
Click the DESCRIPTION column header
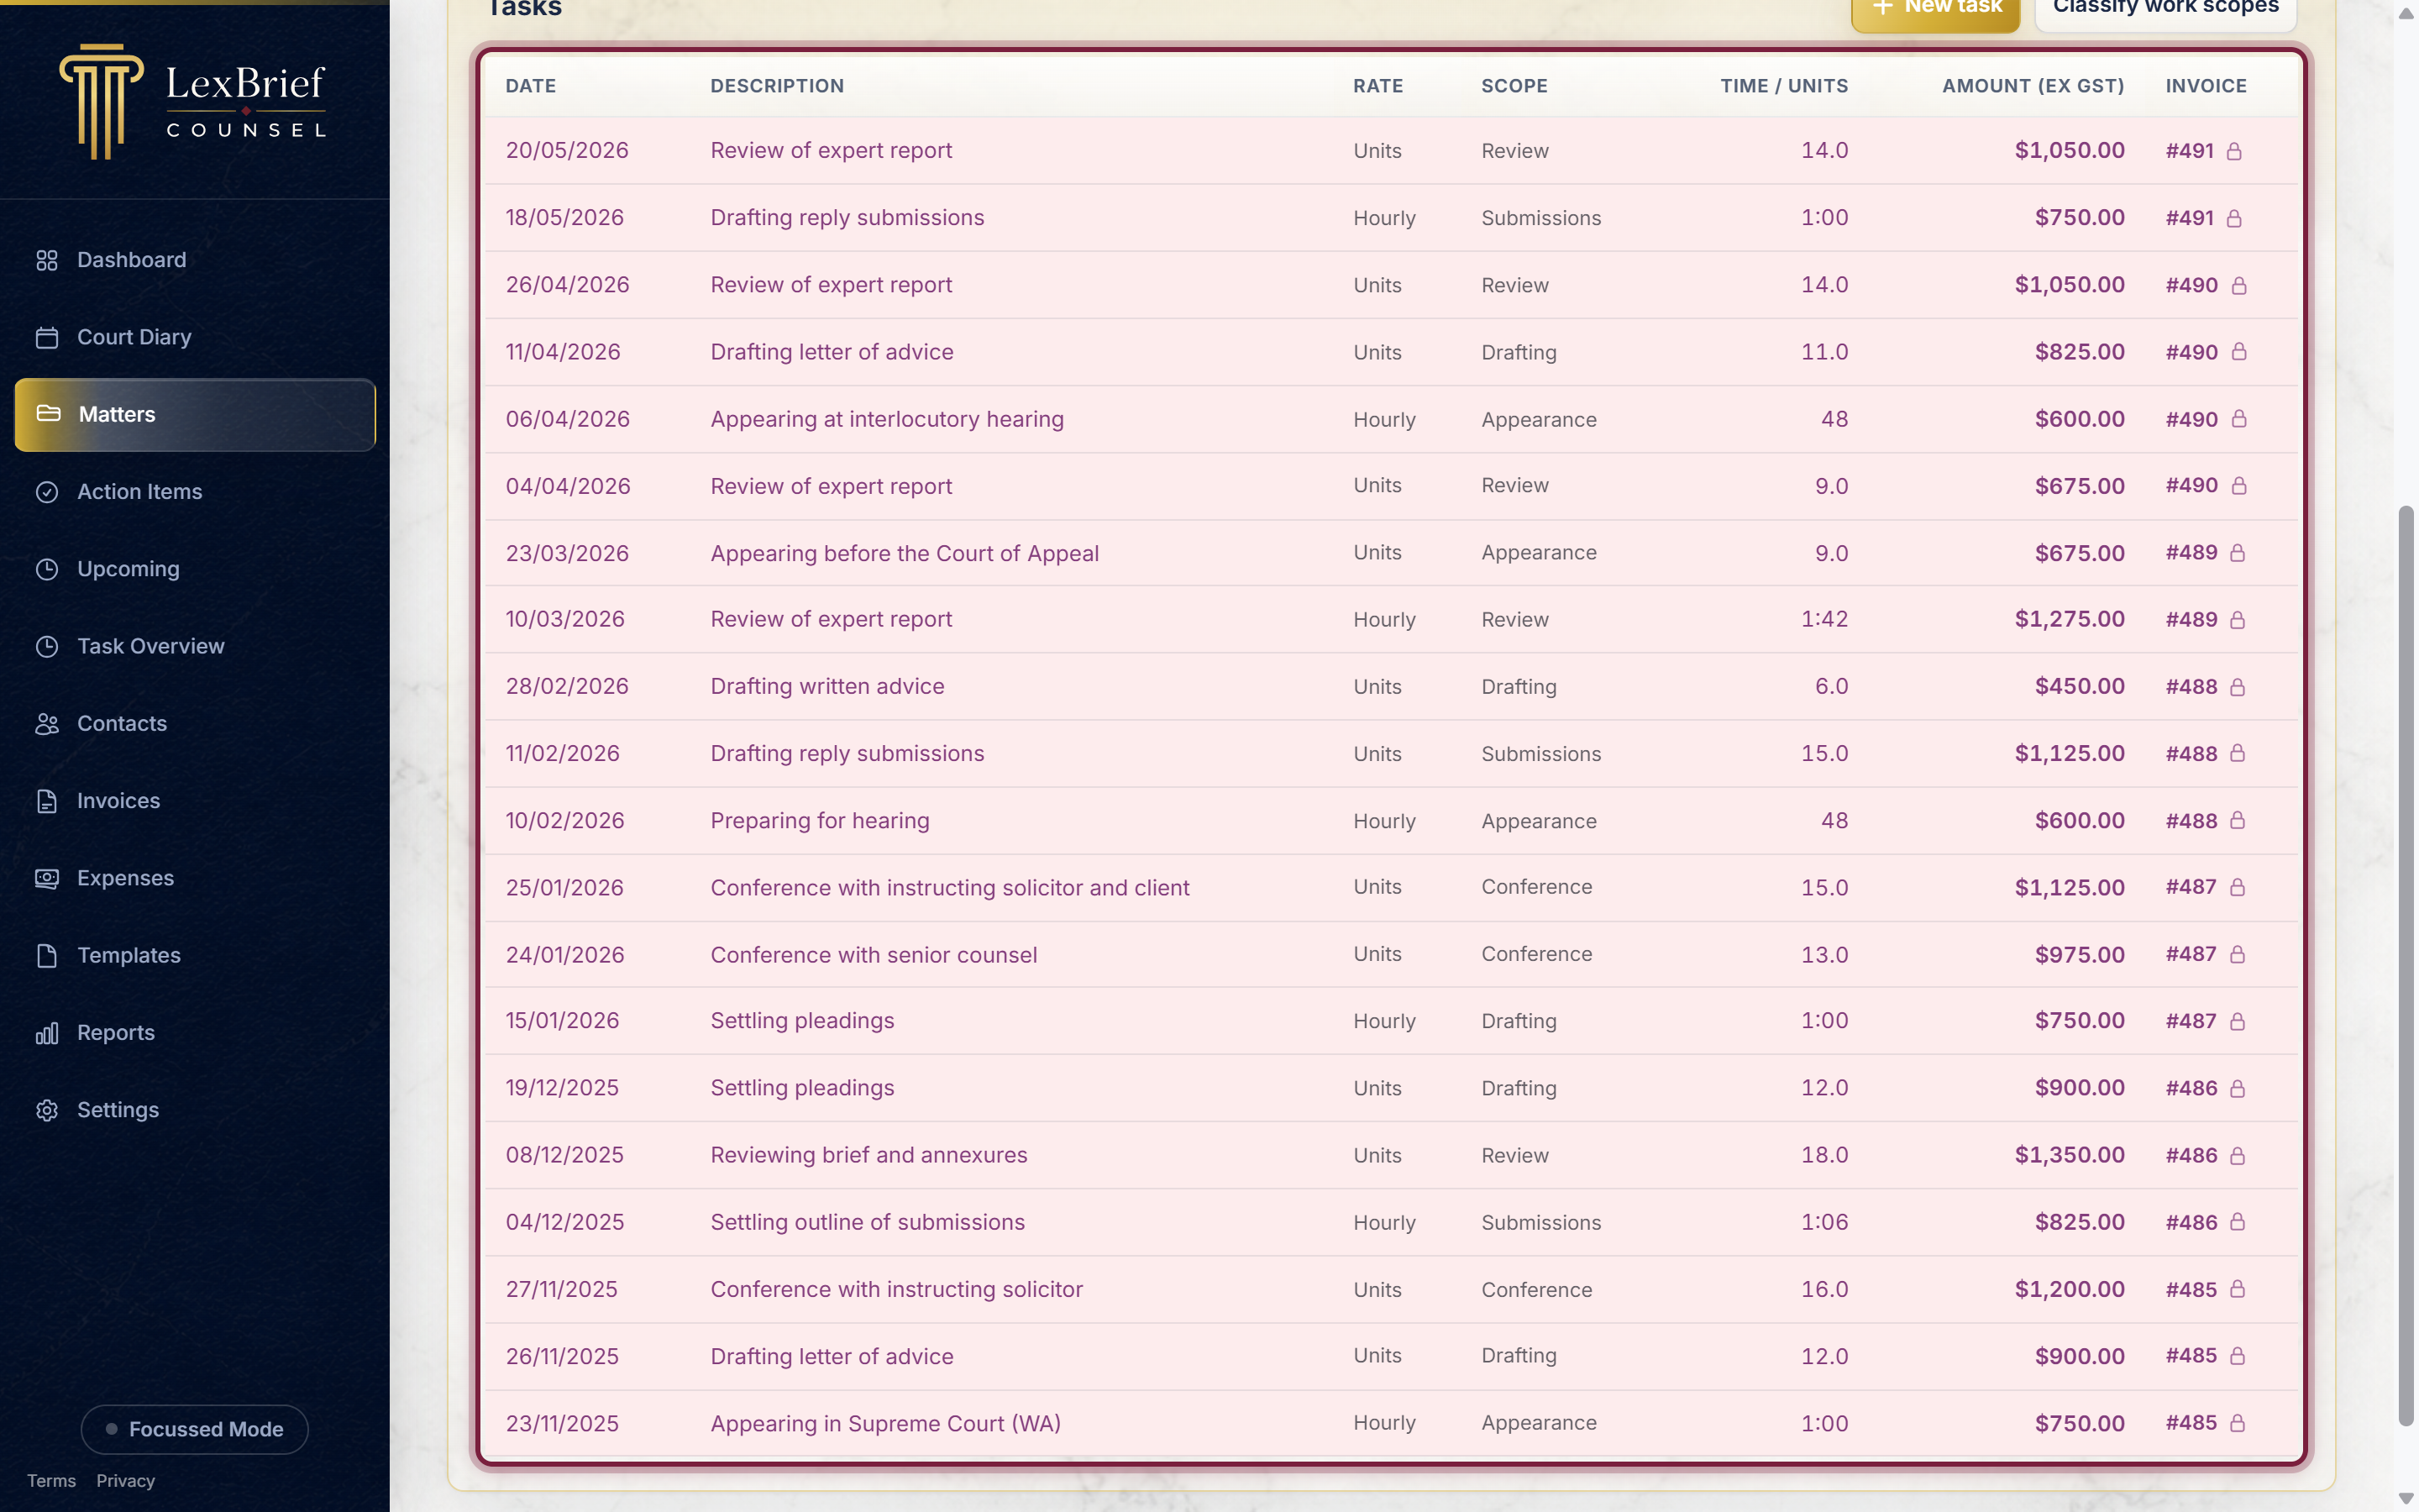coord(777,86)
